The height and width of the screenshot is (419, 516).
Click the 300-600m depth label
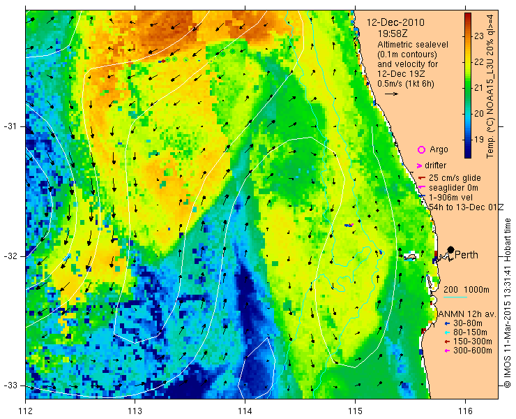click(x=473, y=351)
